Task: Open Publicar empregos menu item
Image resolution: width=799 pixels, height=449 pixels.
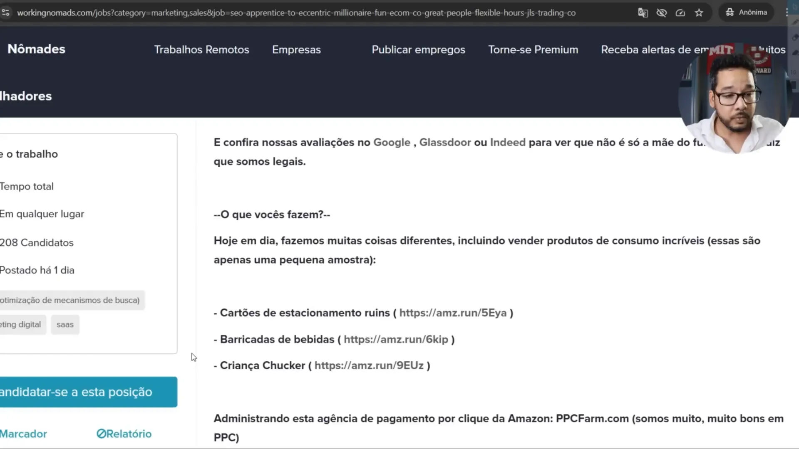Action: tap(418, 49)
